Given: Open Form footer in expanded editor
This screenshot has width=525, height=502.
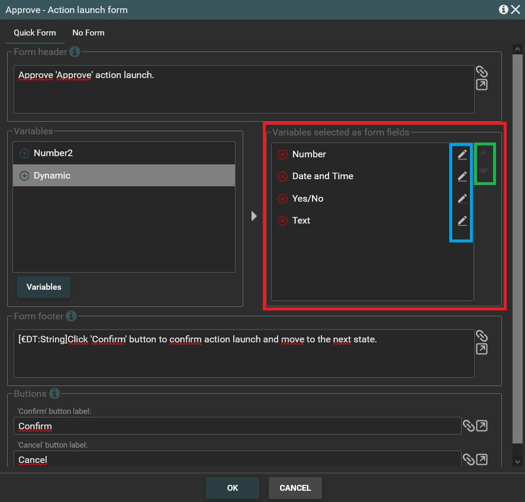Looking at the screenshot, I should point(482,349).
